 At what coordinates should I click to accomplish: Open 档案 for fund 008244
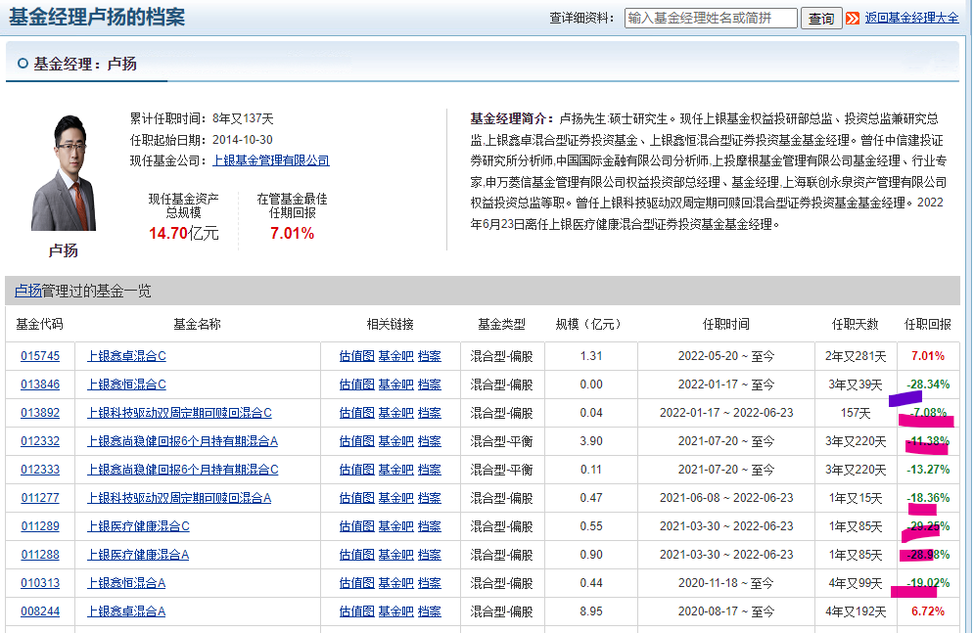coord(429,611)
